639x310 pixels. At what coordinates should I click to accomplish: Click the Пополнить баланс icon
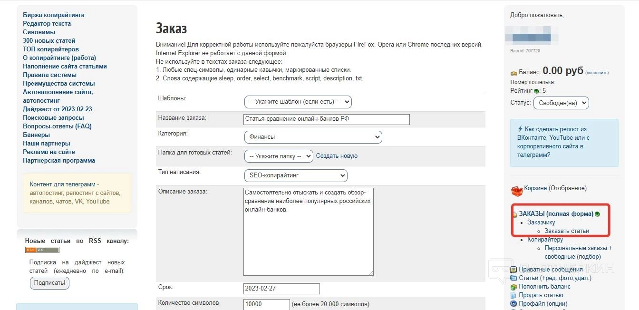coord(513,287)
